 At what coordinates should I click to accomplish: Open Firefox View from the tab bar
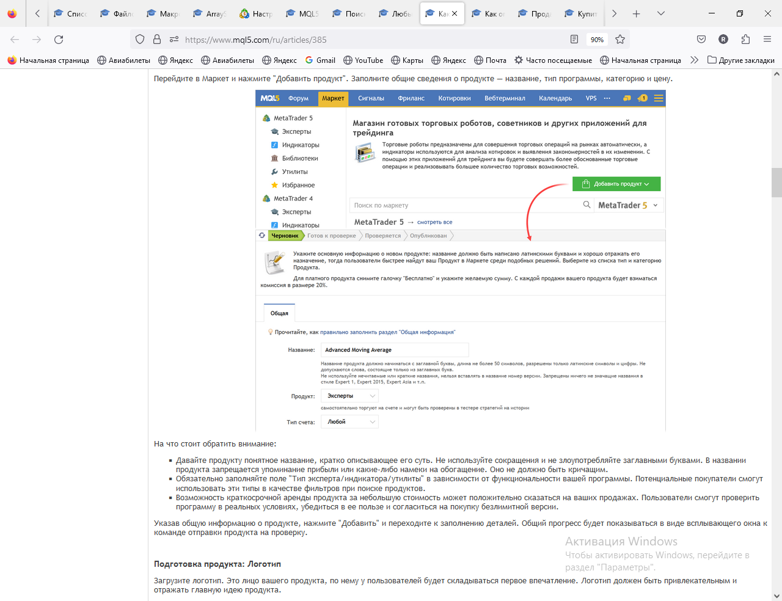pyautogui.click(x=12, y=13)
